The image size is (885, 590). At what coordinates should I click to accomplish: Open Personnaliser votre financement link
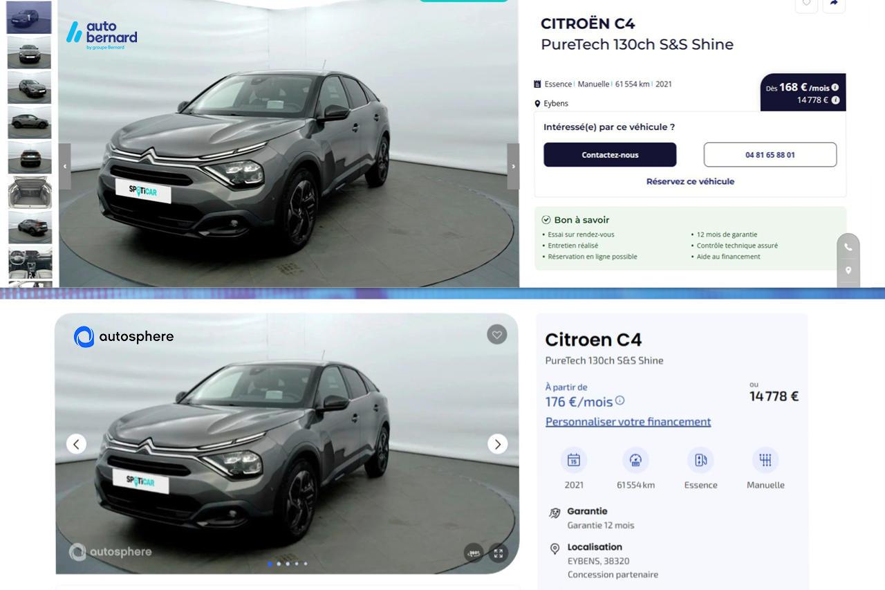[x=628, y=421]
